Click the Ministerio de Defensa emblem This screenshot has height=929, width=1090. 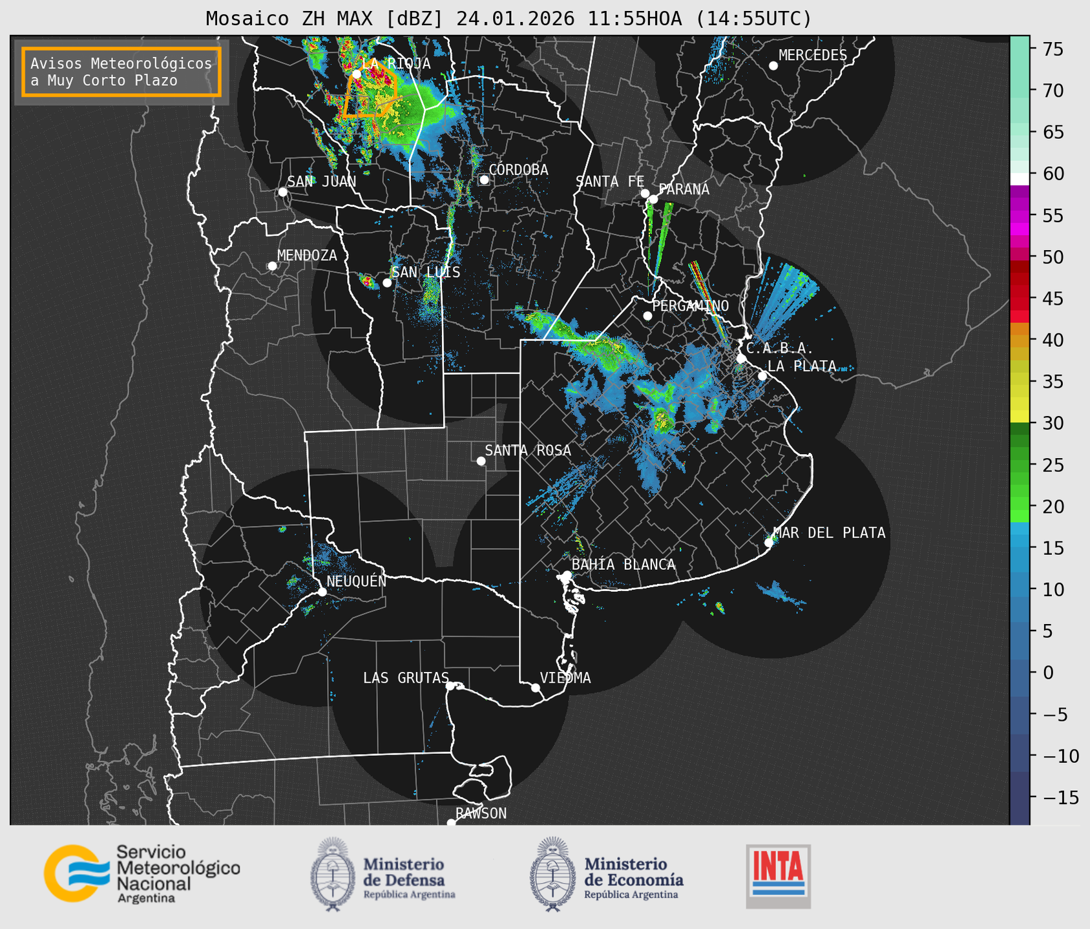332,874
